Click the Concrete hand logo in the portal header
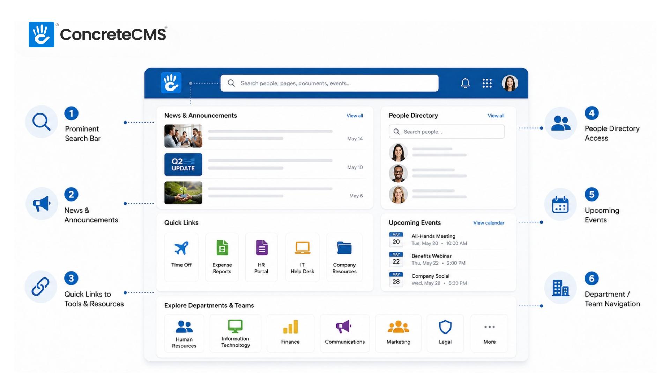The height and width of the screenshot is (376, 670). pos(171,83)
